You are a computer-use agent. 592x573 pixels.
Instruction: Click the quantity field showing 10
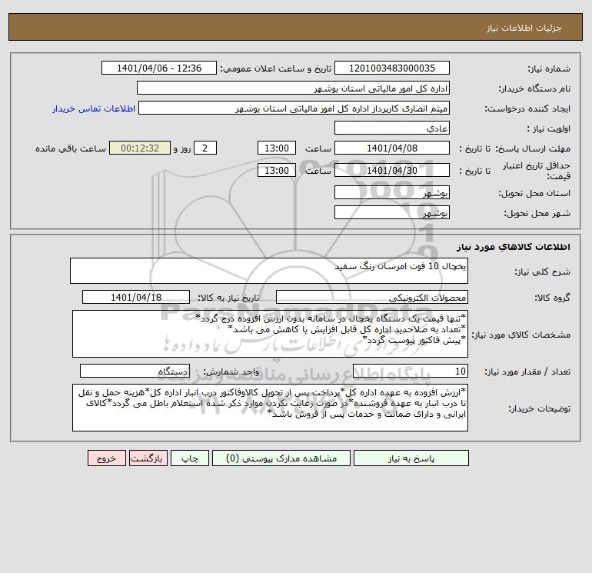tap(411, 371)
